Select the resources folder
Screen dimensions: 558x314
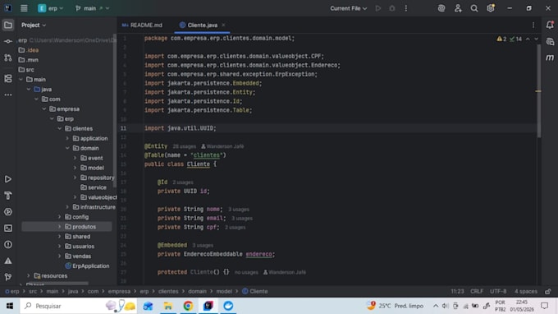coord(51,276)
